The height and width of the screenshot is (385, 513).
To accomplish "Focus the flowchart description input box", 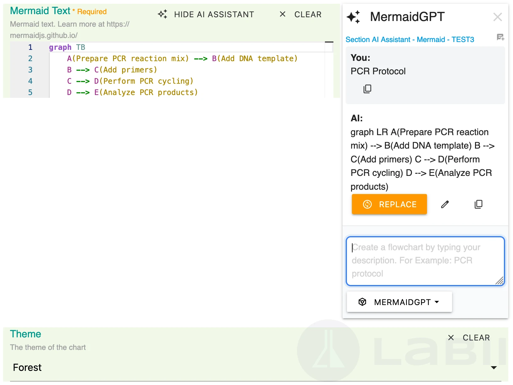I will tap(425, 261).
